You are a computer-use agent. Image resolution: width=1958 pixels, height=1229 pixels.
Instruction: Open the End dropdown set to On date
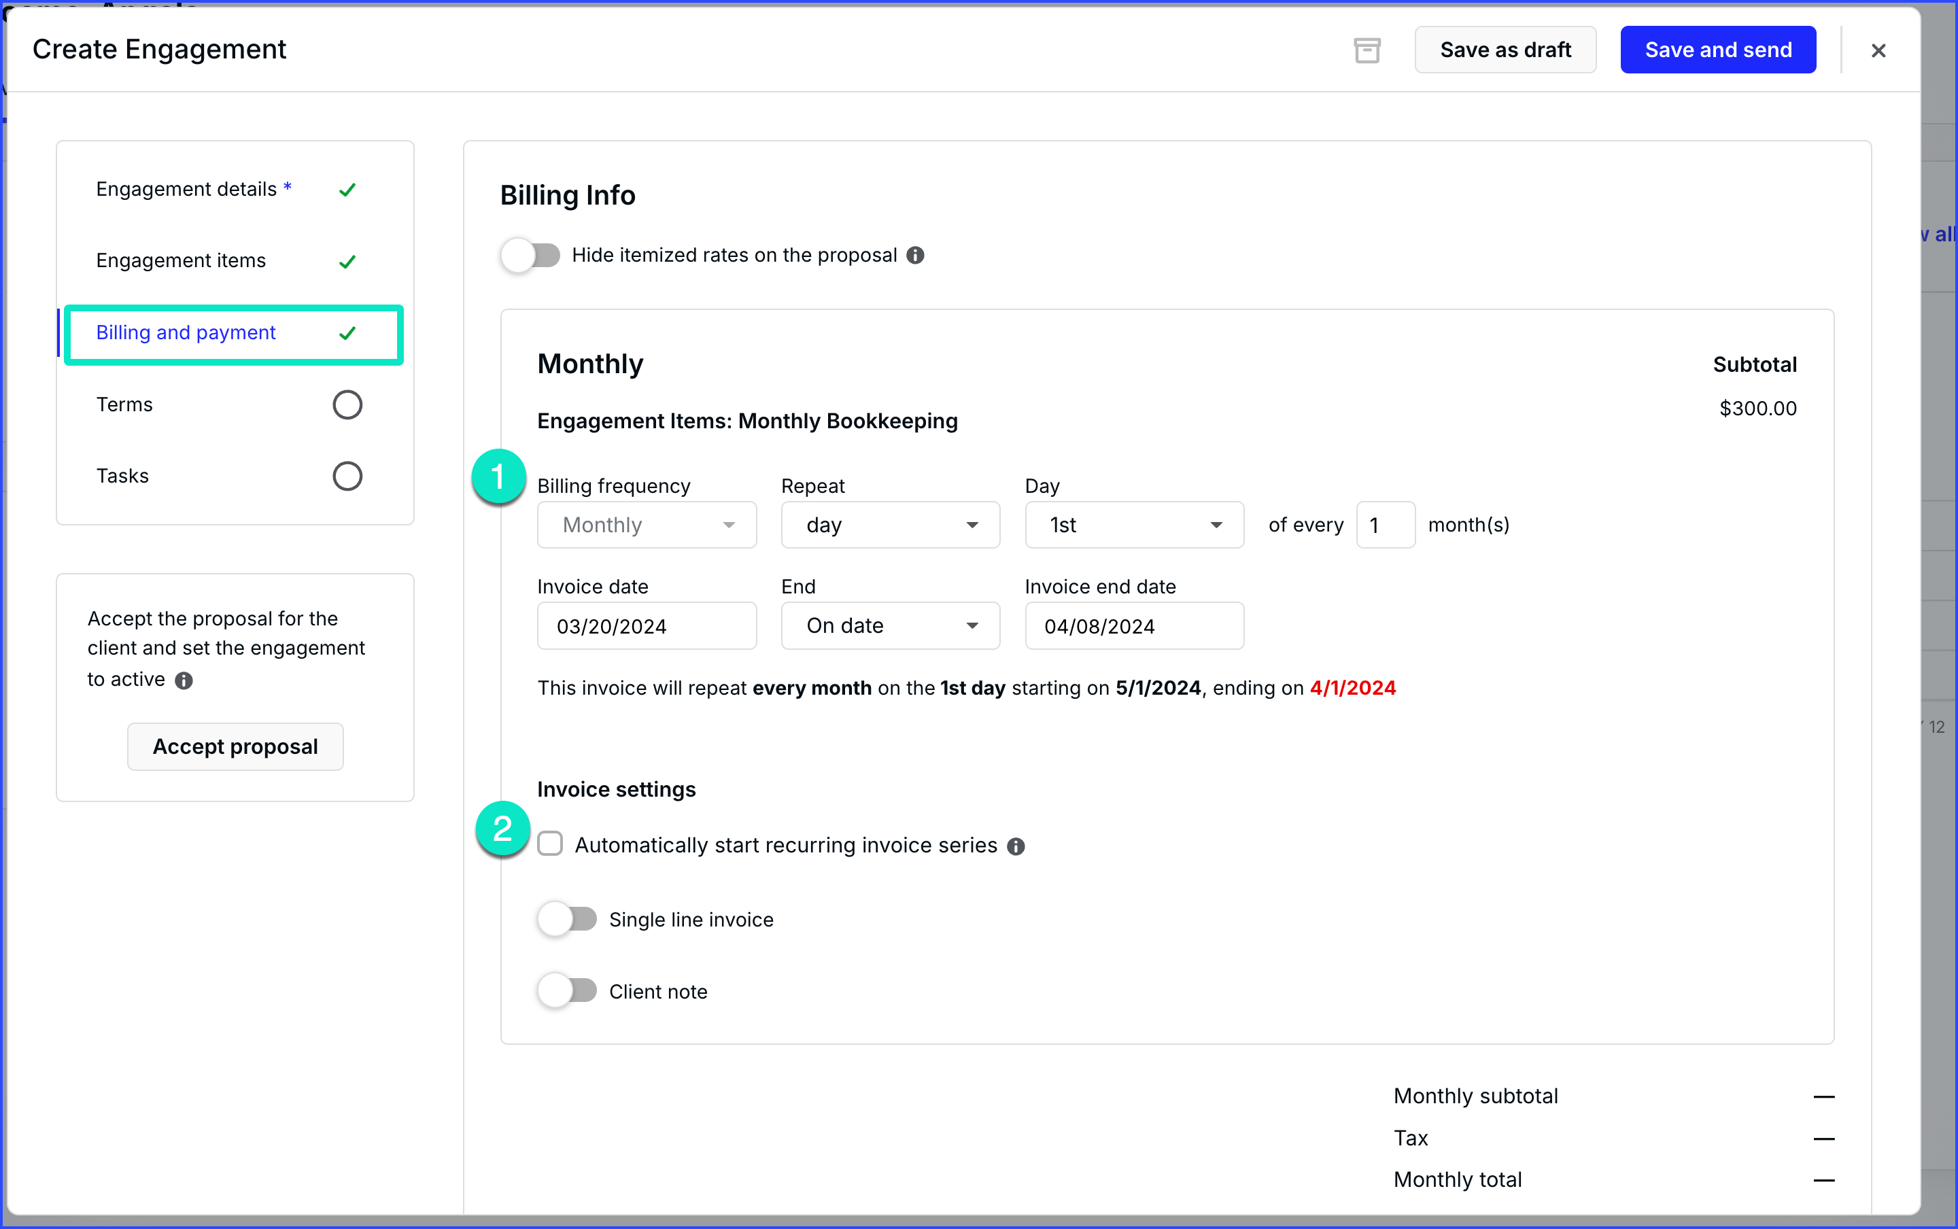pos(889,626)
